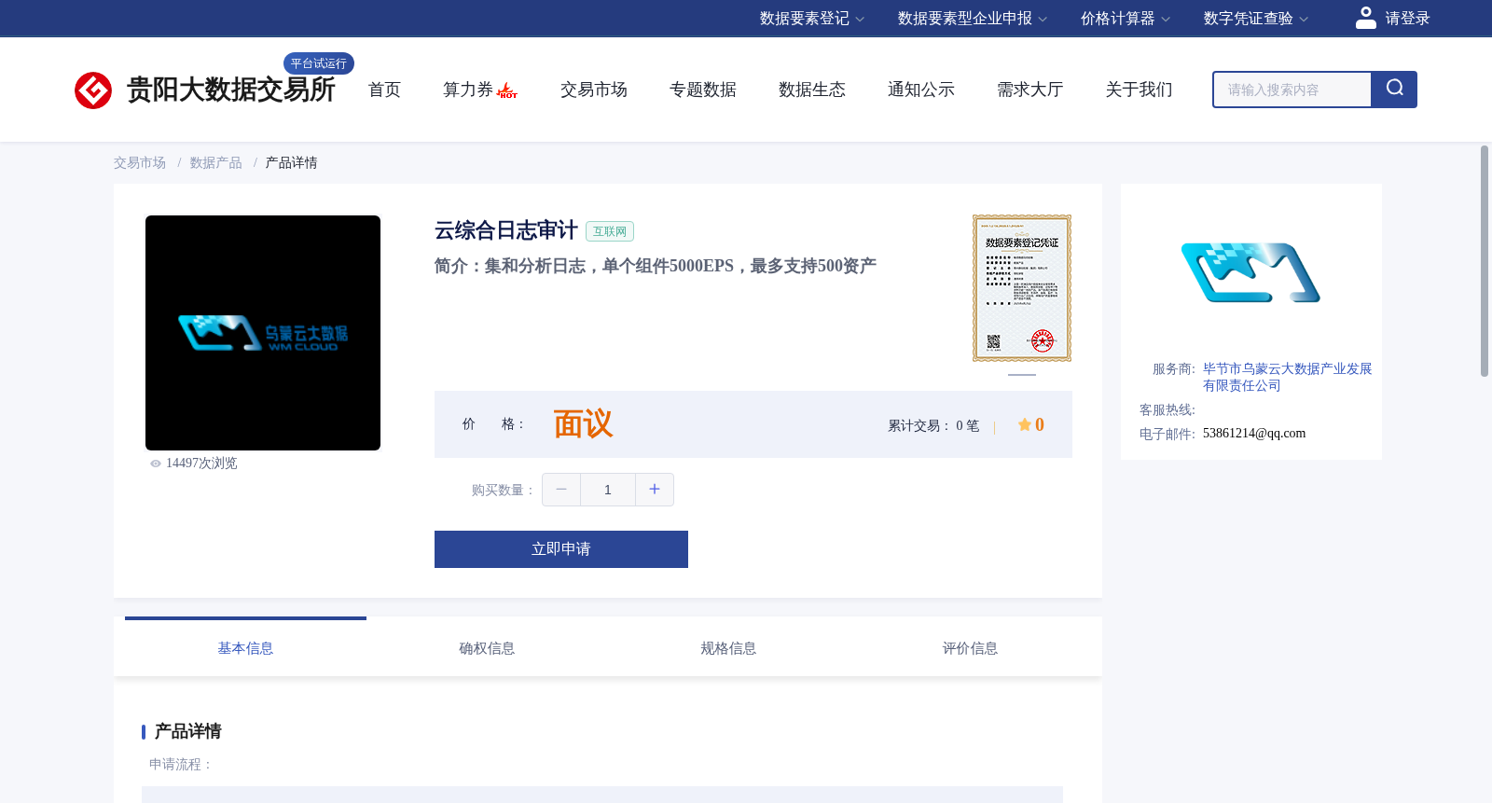Screen dimensions: 1492x803
Task: Expand the 数字凭证查验 menu
Action: coord(1255,19)
